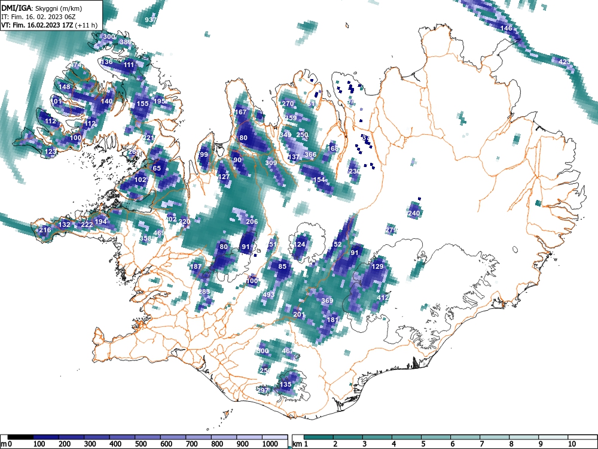Click the 230 visibility value
This screenshot has width=598, height=449.
pos(355,171)
